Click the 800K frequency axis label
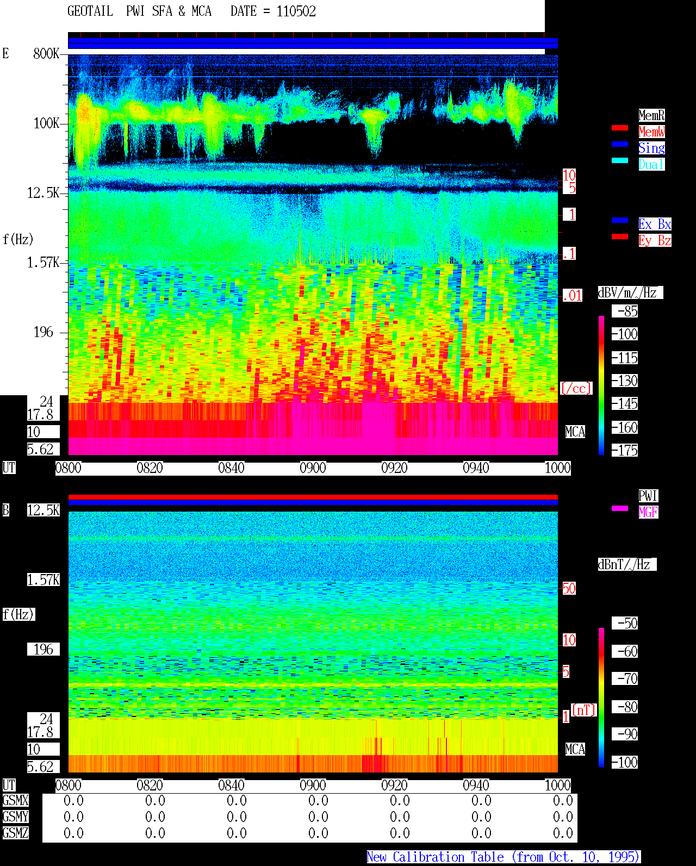 pyautogui.click(x=46, y=54)
